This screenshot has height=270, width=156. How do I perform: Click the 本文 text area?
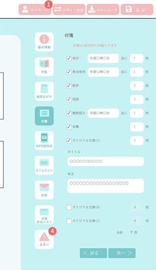tap(105, 186)
